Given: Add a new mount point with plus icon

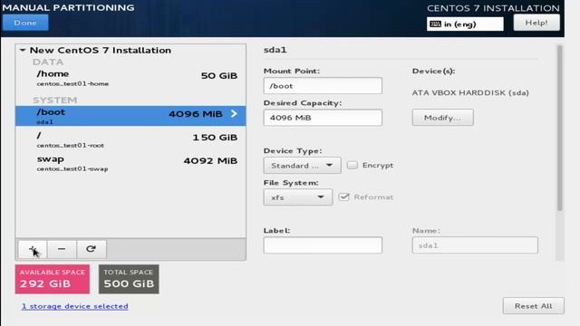Looking at the screenshot, I should pos(33,249).
